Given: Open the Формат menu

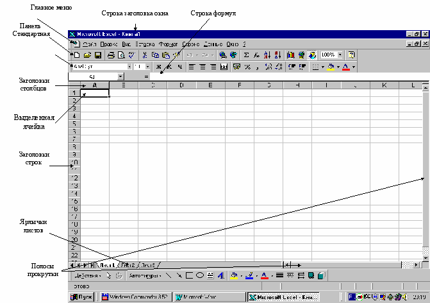Looking at the screenshot, I should pos(169,44).
